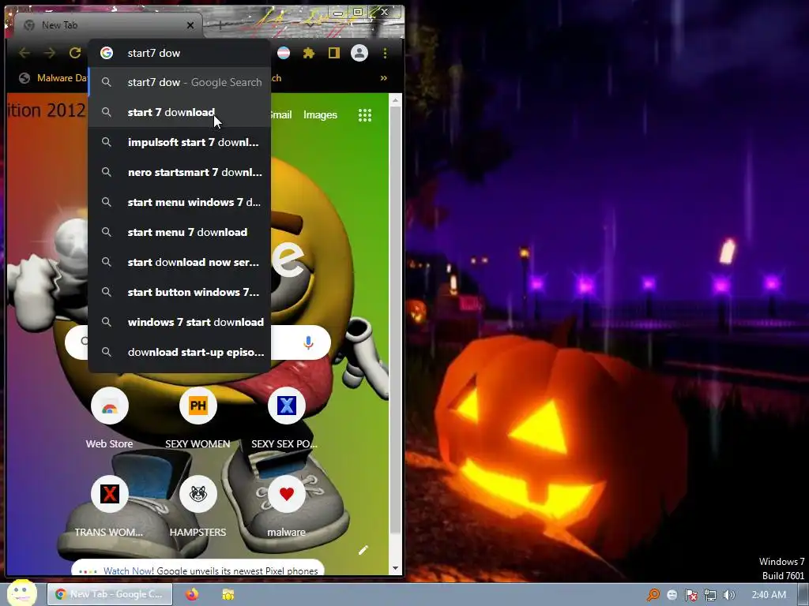Viewport: 809px width, 606px height.
Task: Click the omnibox text 'start7 dow'
Action: pos(154,53)
